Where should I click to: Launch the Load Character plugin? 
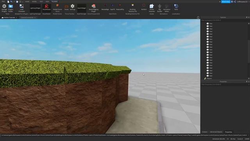(21, 8)
